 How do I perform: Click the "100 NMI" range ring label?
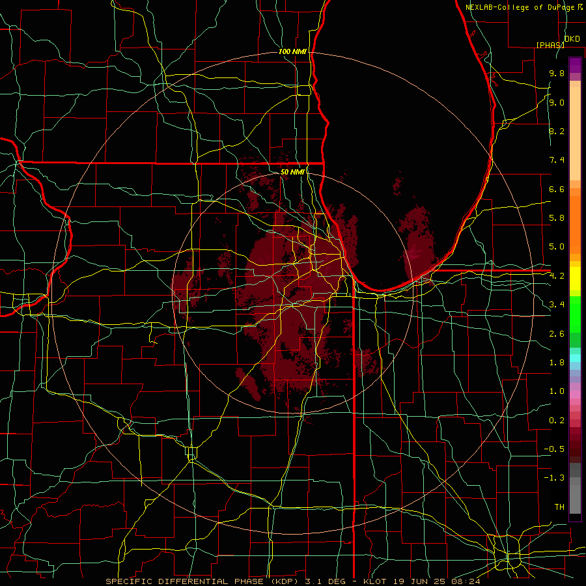click(x=292, y=51)
